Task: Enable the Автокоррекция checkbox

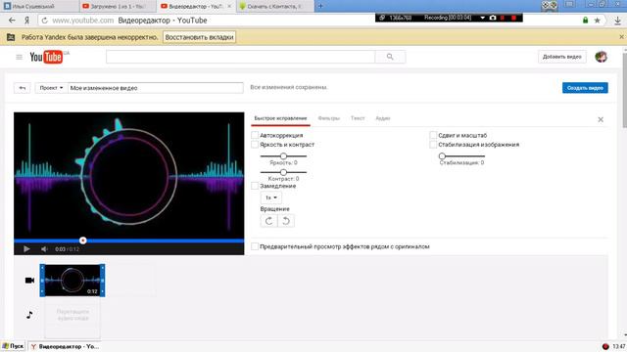Action: pyautogui.click(x=255, y=135)
